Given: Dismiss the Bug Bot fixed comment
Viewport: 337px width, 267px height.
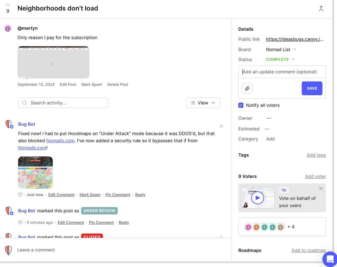Looking at the screenshot, I should tap(221, 126).
